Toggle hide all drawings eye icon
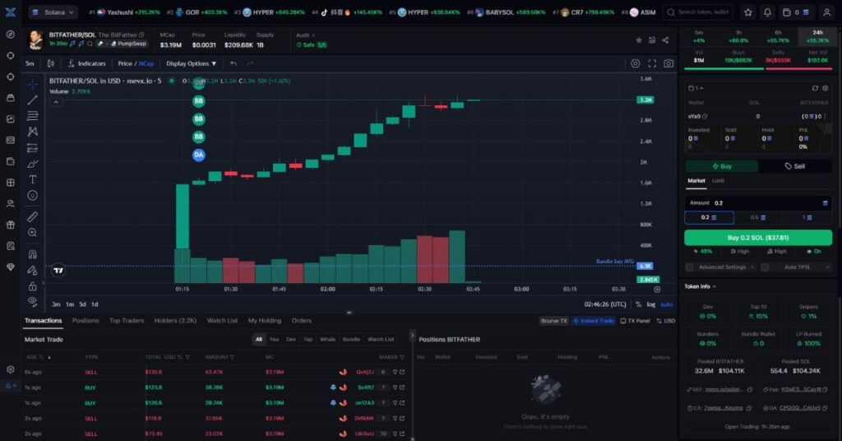This screenshot has height=441, width=842. click(x=32, y=301)
